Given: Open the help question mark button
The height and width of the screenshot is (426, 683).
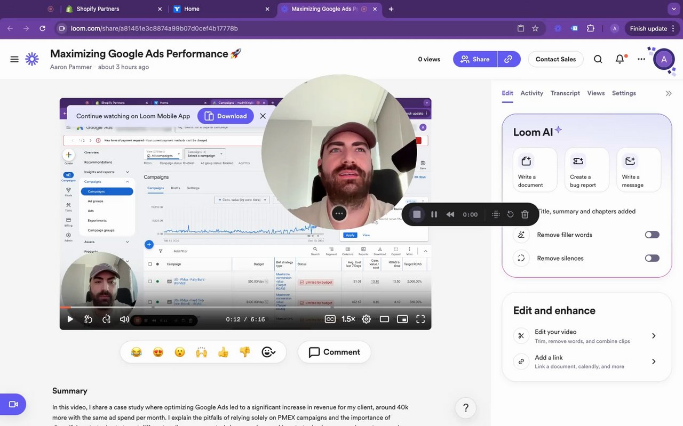Looking at the screenshot, I should (466, 408).
